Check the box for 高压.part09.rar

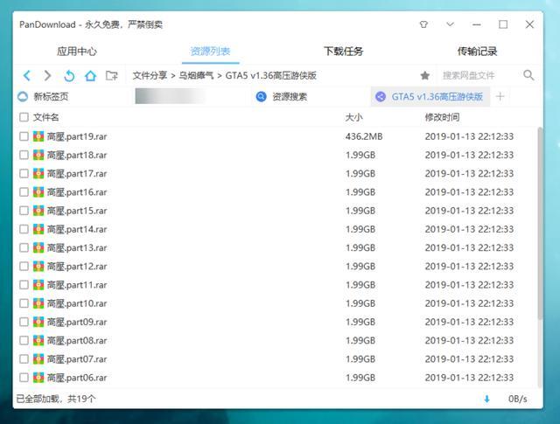click(24, 322)
